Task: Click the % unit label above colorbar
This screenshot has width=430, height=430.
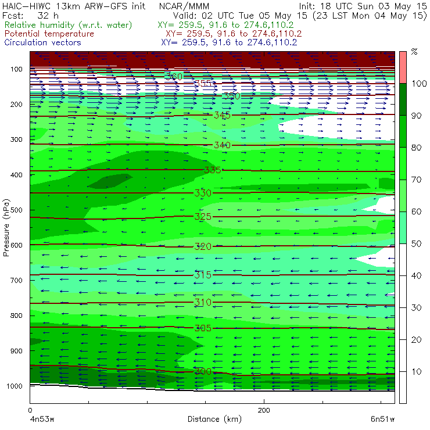Action: tap(414, 52)
